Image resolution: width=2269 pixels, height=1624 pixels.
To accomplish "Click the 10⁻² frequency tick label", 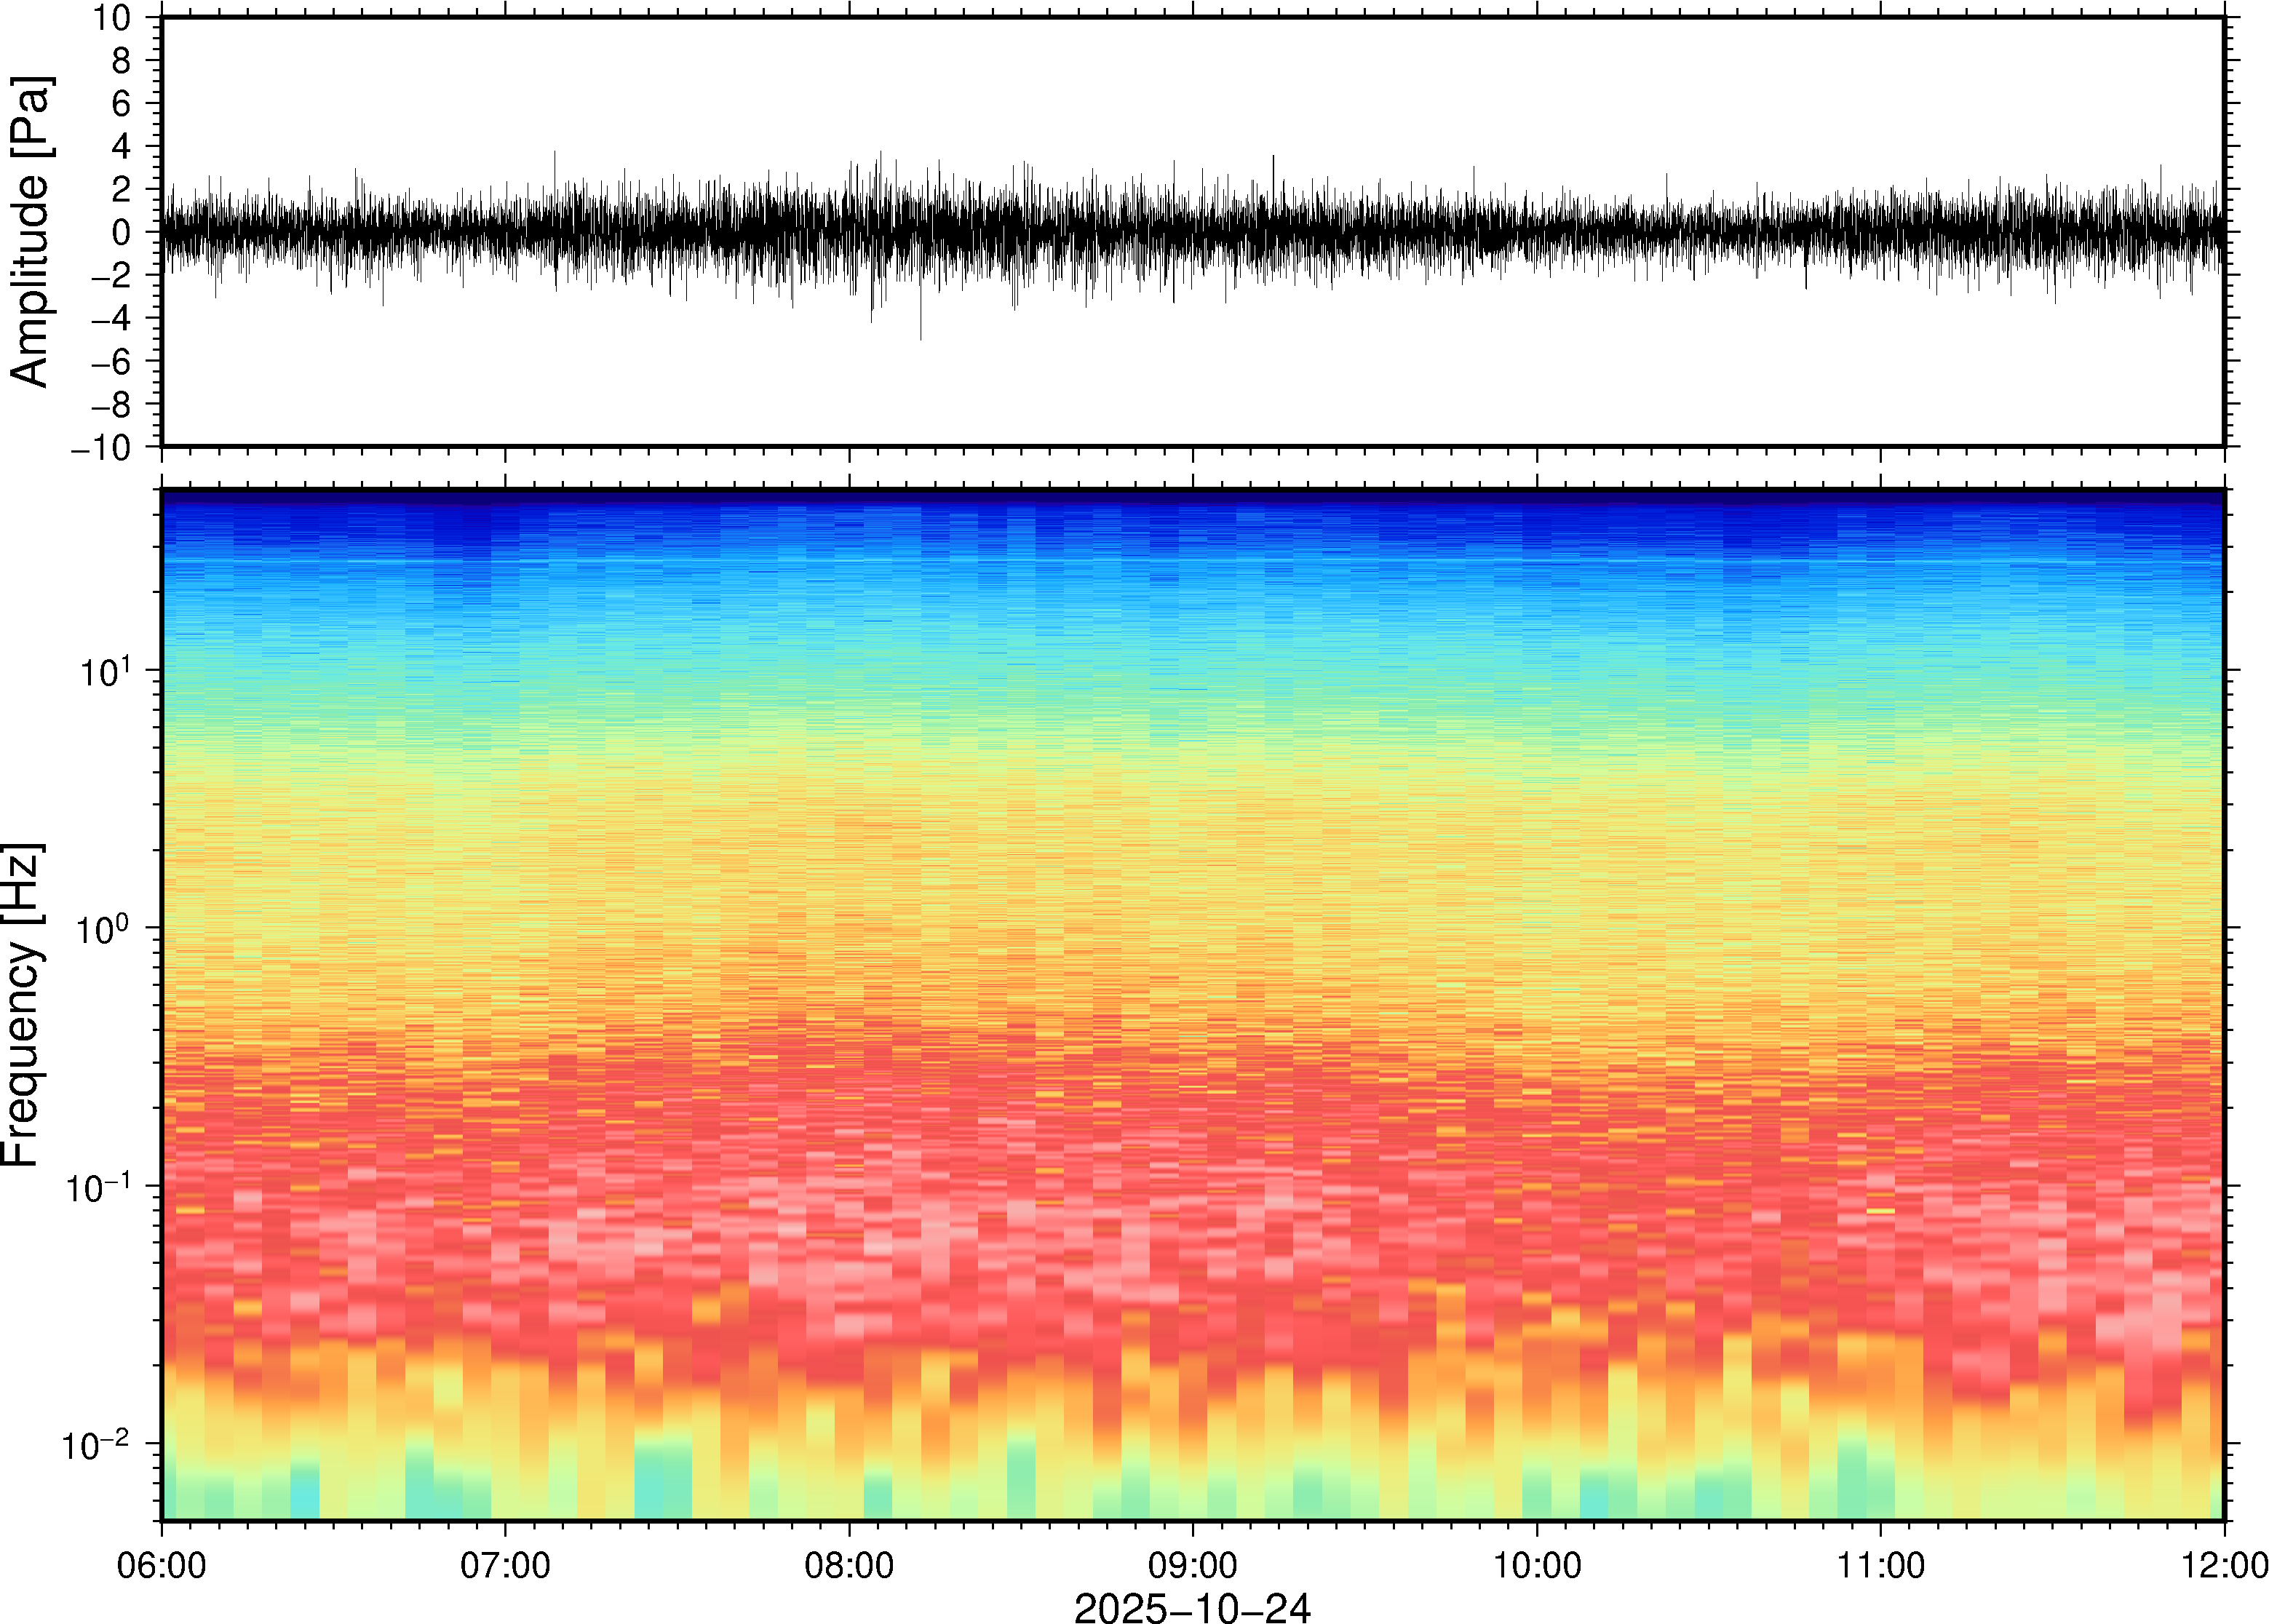I will pos(96,1445).
